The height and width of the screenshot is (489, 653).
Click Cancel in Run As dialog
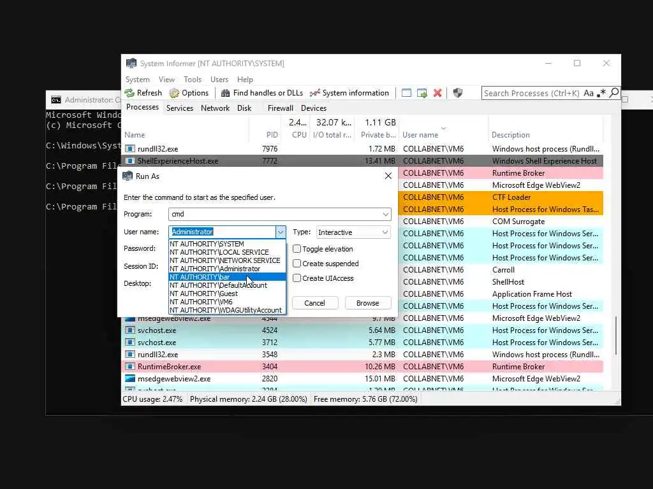(x=314, y=303)
